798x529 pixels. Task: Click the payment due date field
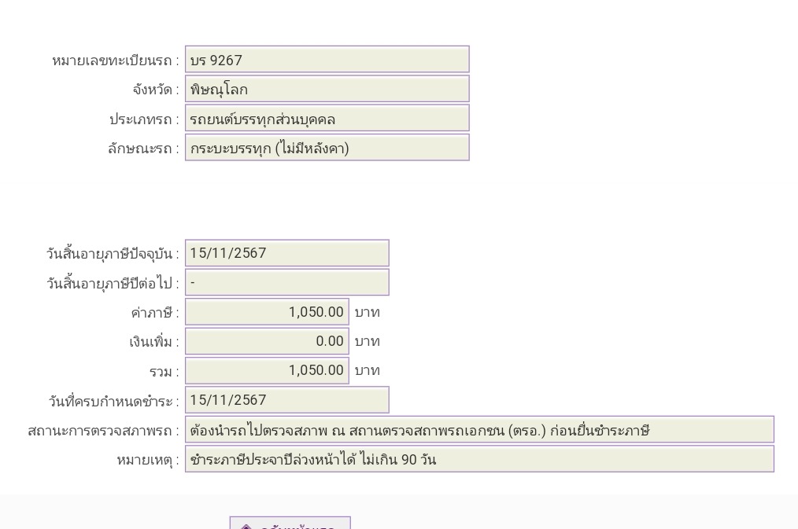pyautogui.click(x=287, y=400)
